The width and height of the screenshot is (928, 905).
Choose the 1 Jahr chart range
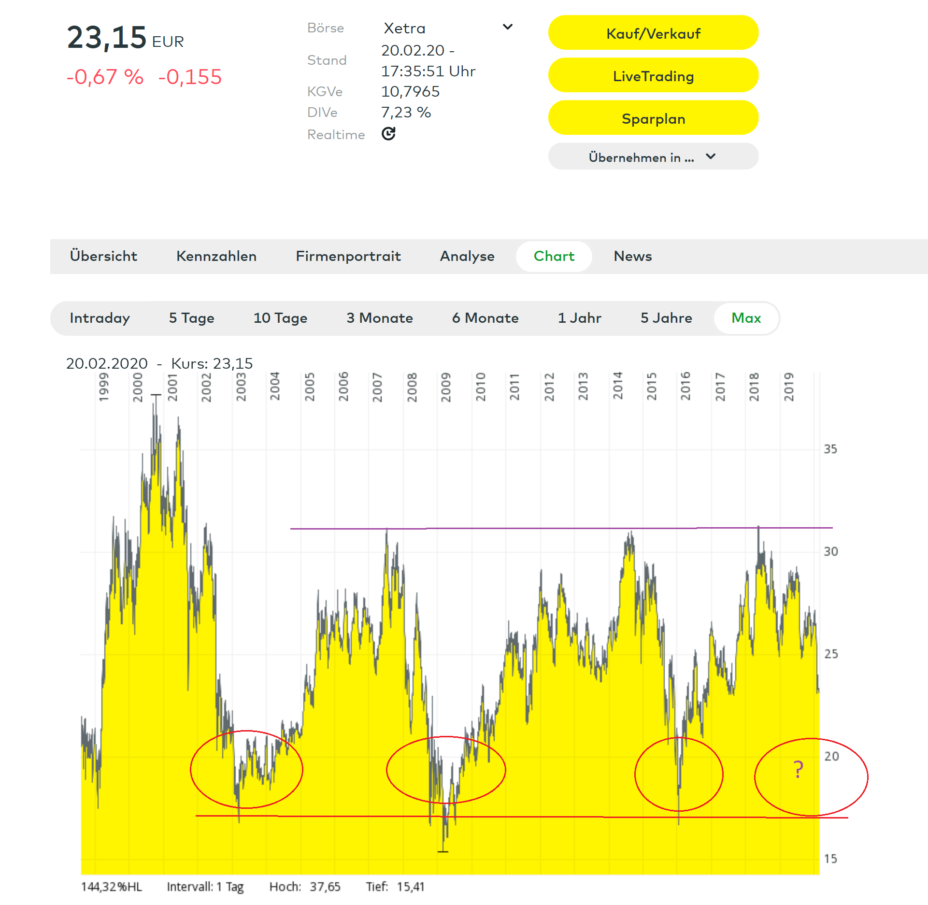coord(579,318)
